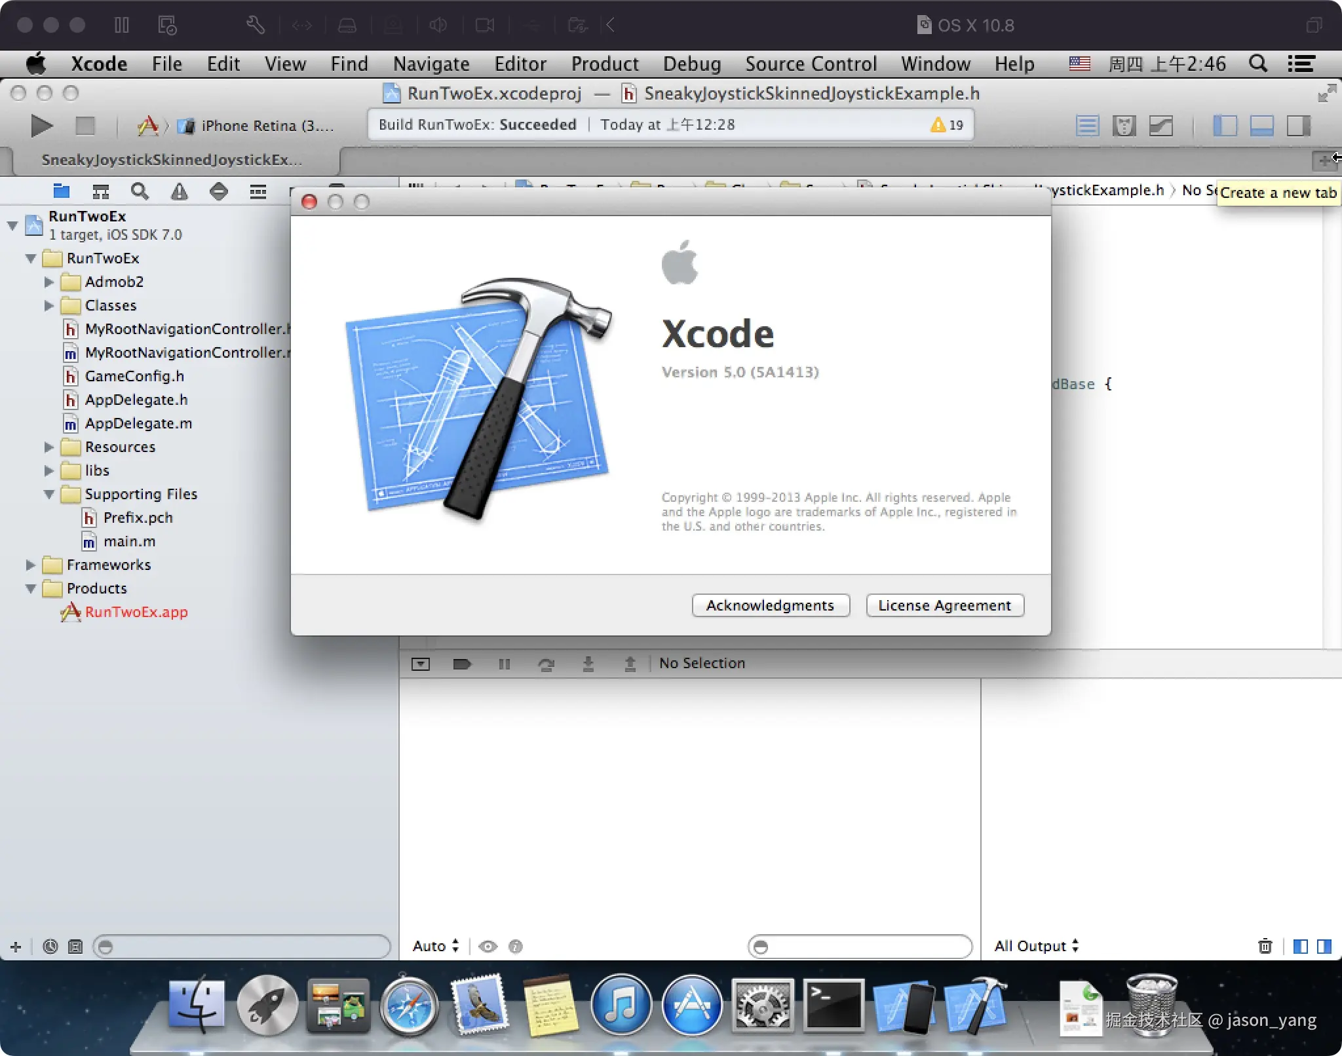Toggle the Debug area visibility
Viewport: 1342px width, 1056px height.
pyautogui.click(x=1261, y=125)
